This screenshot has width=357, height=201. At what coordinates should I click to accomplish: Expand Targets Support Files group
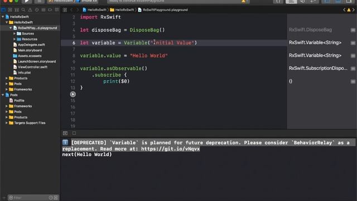click(7, 123)
